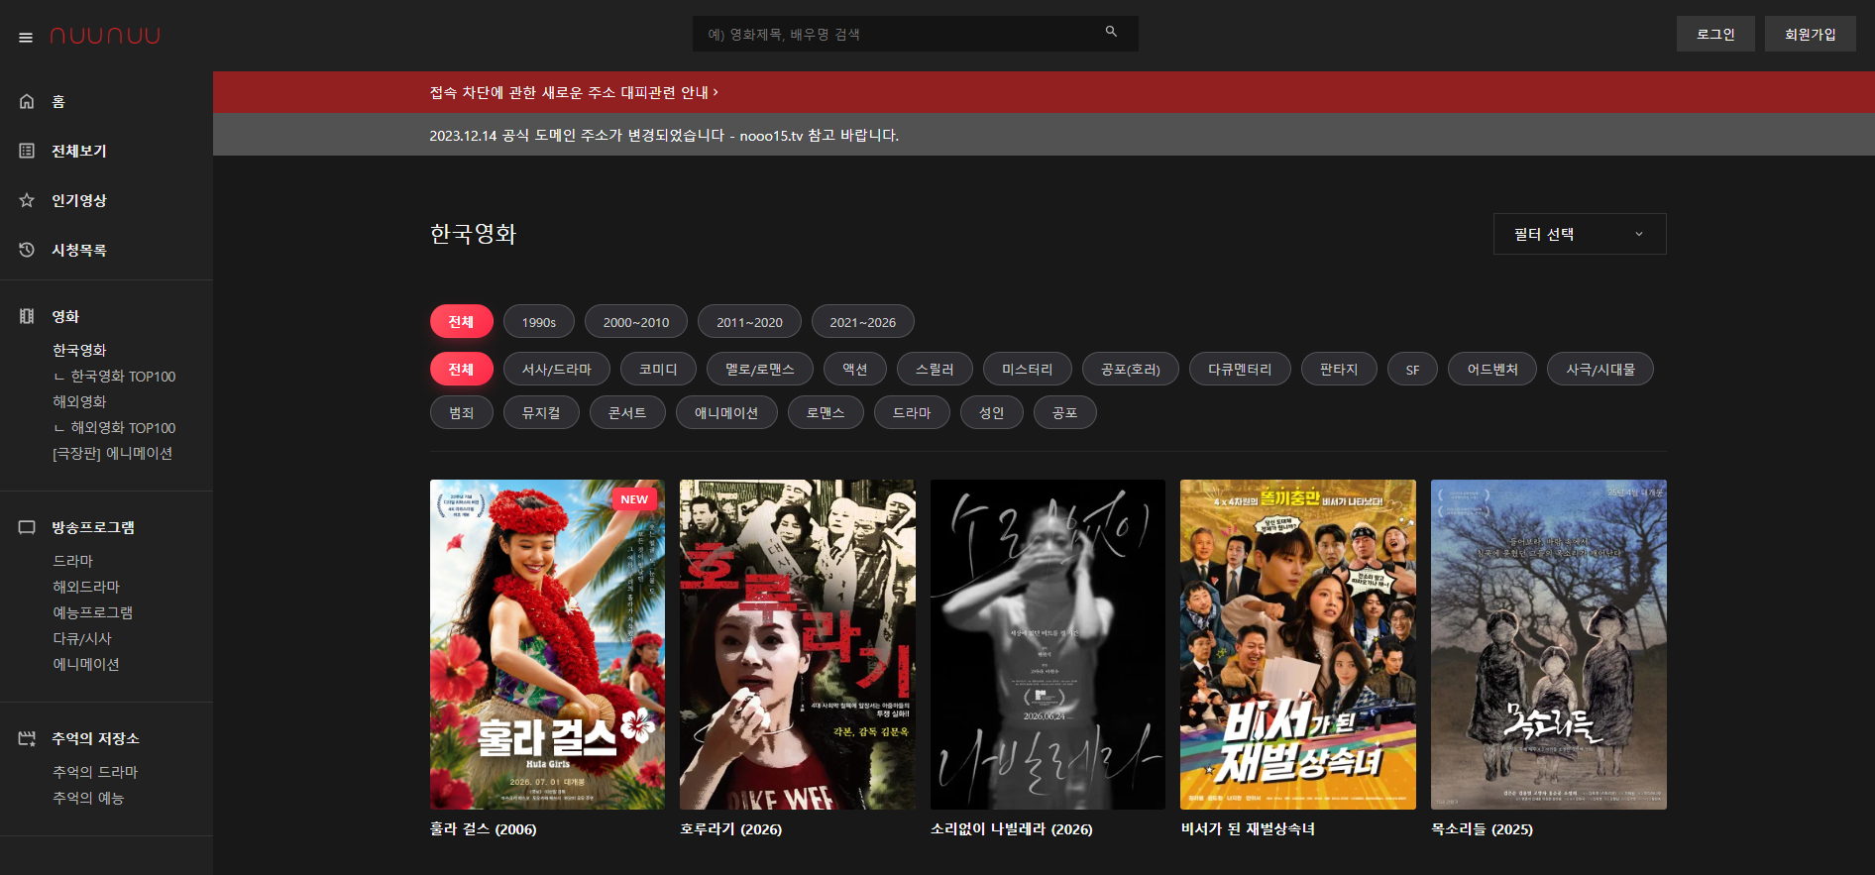Click the history icon beside 시청목록

27,250
